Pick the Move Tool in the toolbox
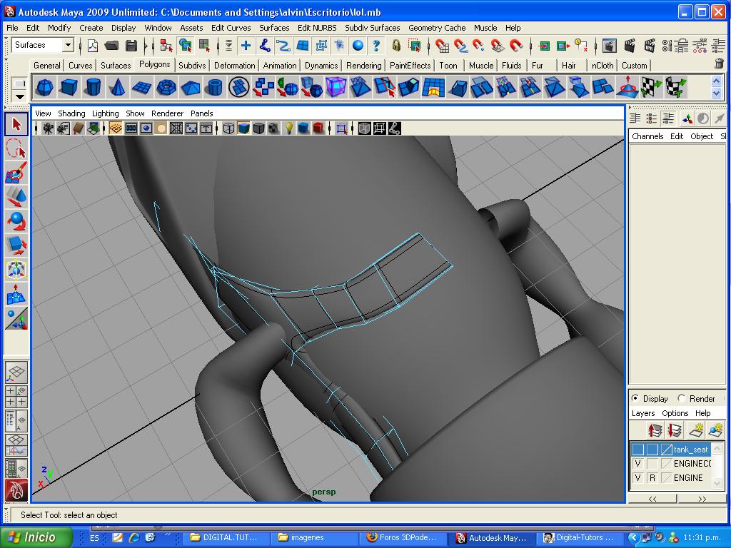731x548 pixels. (16, 197)
